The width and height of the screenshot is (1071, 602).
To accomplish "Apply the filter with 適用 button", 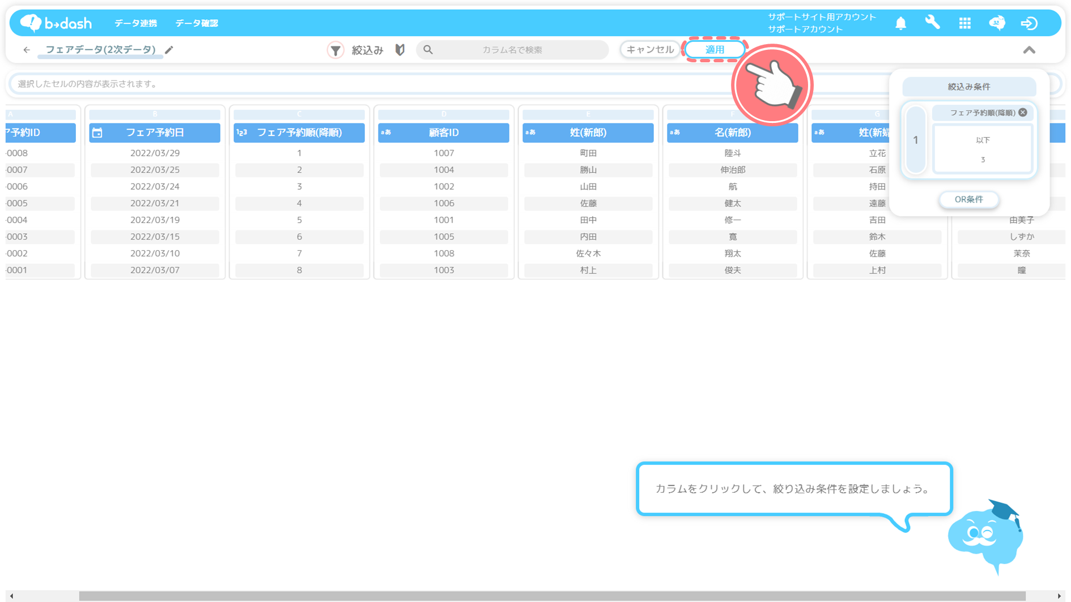I will point(715,50).
